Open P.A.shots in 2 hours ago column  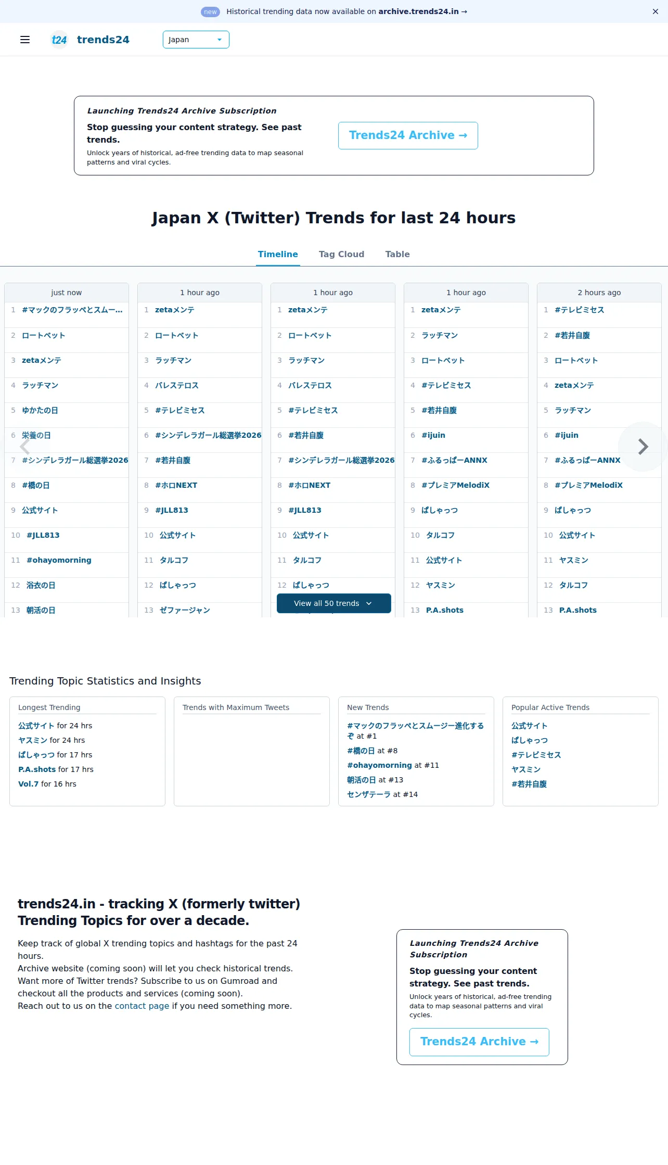[578, 610]
